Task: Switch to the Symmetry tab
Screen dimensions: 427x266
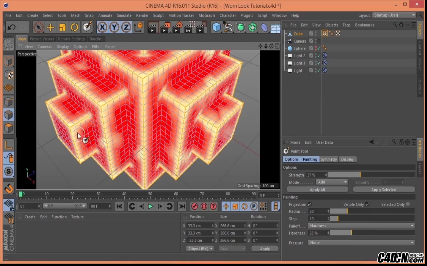Action: coord(329,159)
